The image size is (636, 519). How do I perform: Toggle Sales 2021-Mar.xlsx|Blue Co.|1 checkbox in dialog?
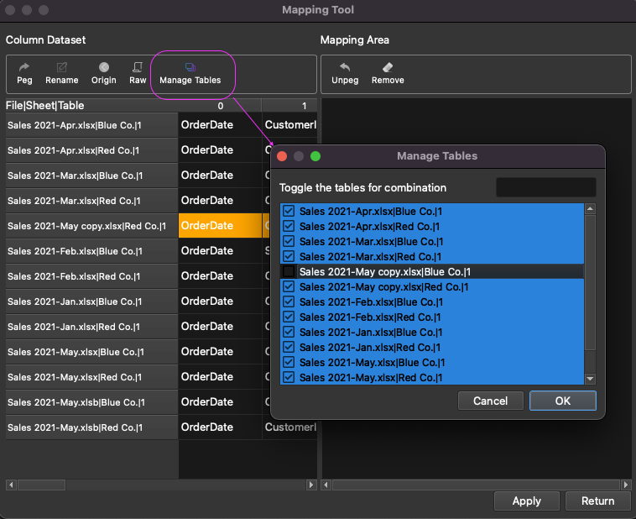coord(289,241)
